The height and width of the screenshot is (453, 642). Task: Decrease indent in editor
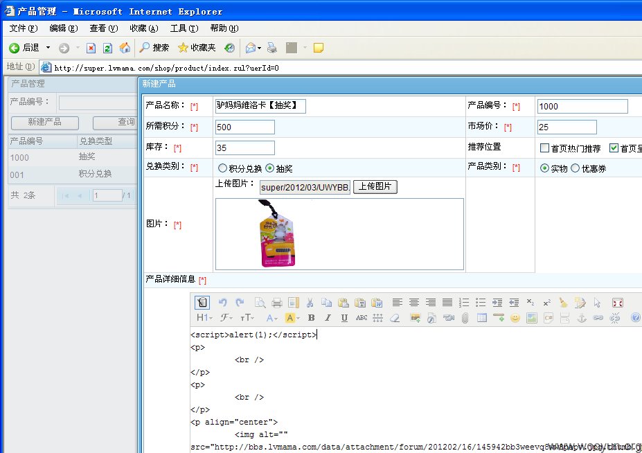pos(514,303)
